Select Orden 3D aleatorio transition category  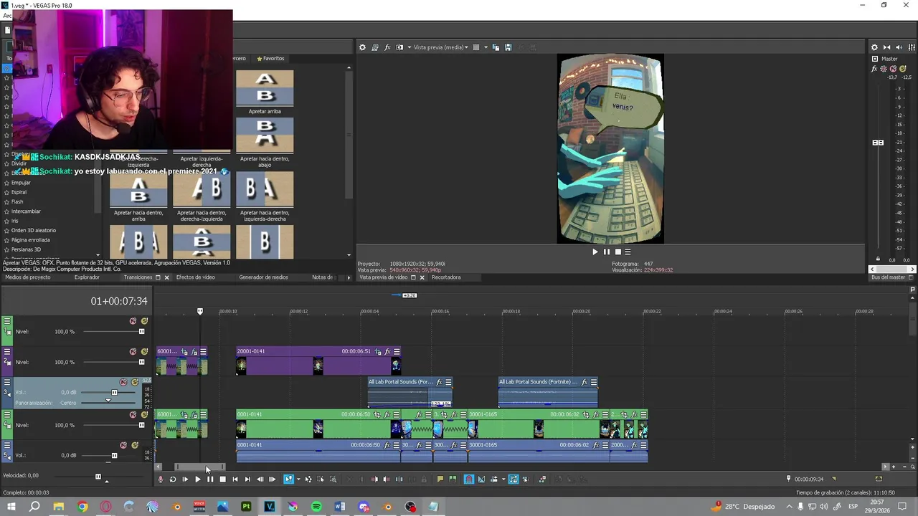click(x=33, y=231)
